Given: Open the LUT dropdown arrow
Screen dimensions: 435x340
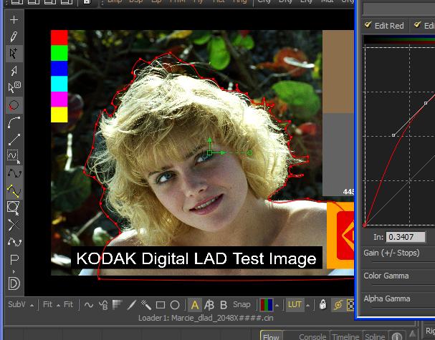Looking at the screenshot, I should click(x=307, y=306).
